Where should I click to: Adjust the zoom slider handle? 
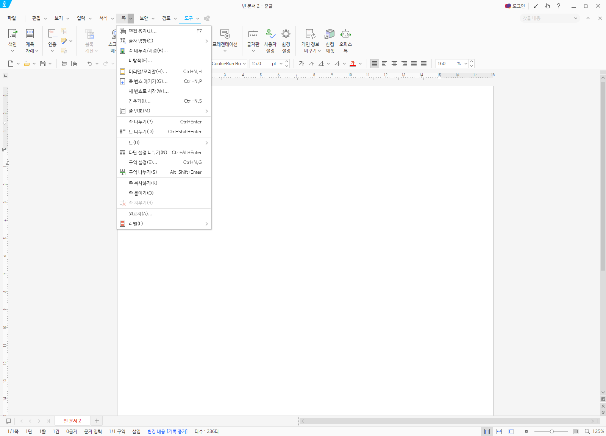click(x=552, y=431)
